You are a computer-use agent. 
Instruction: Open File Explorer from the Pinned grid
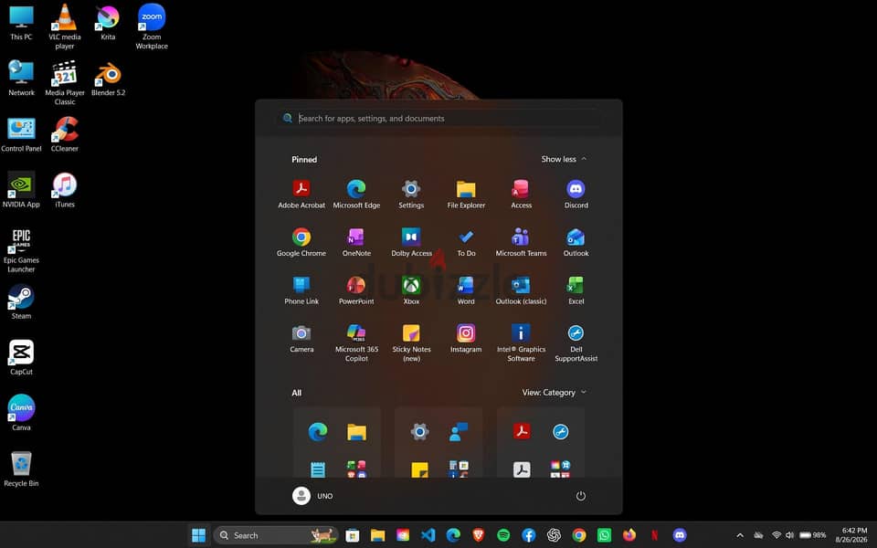pos(466,194)
